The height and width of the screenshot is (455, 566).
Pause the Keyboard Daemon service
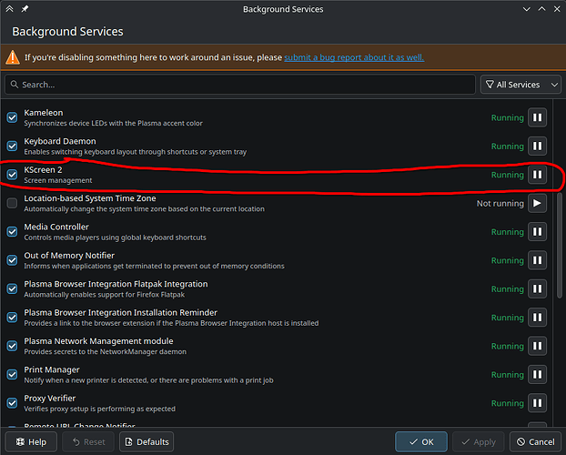537,146
